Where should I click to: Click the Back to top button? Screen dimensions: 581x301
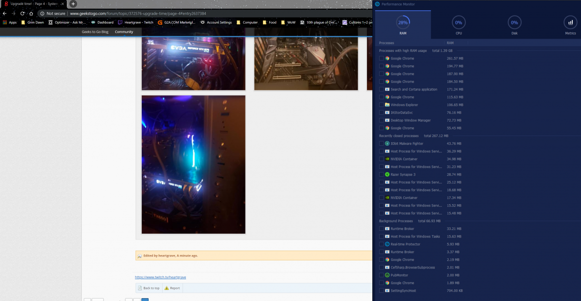click(x=148, y=288)
